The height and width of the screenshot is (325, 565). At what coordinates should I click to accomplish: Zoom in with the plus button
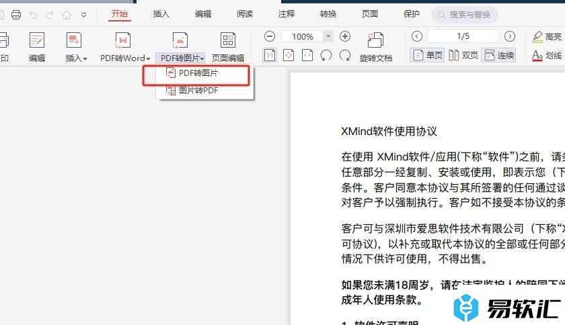(345, 36)
